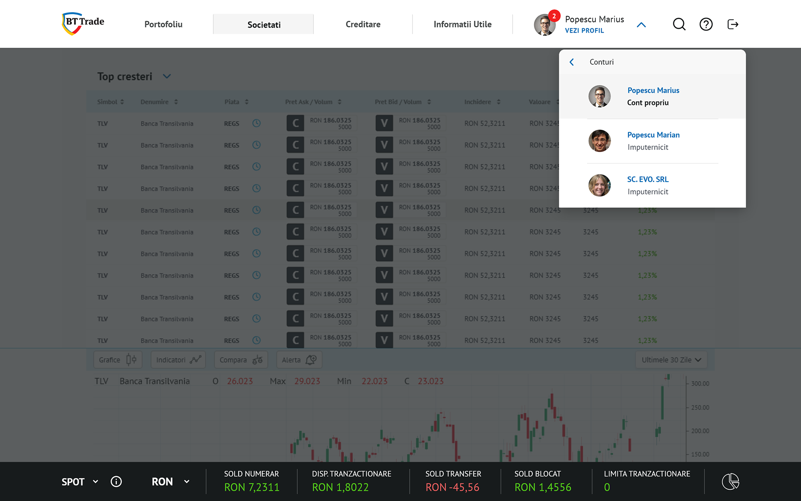Click the Max value 29.023 in chart header
The image size is (801, 501).
coord(307,381)
